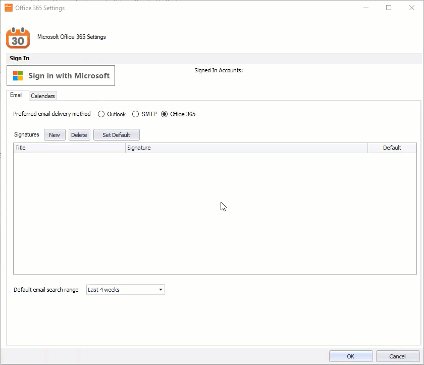Click the Preferred email delivery method label

[x=52, y=114]
